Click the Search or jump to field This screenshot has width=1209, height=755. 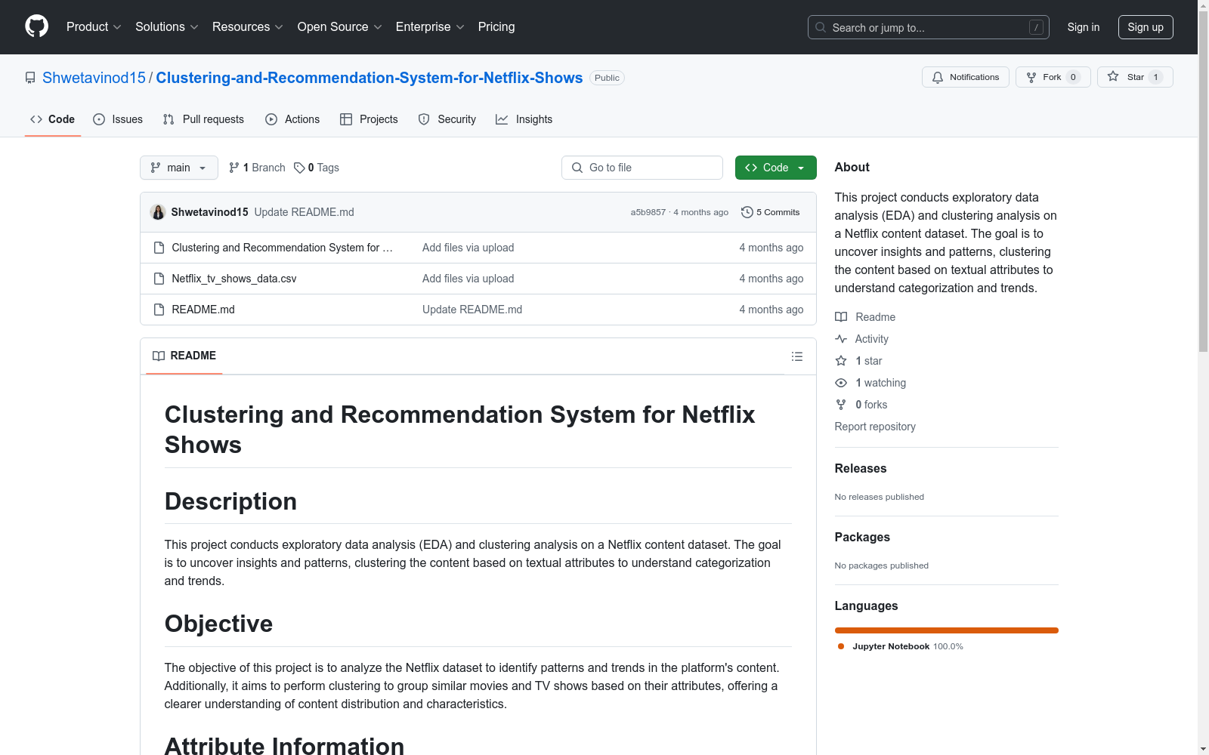[x=929, y=27]
